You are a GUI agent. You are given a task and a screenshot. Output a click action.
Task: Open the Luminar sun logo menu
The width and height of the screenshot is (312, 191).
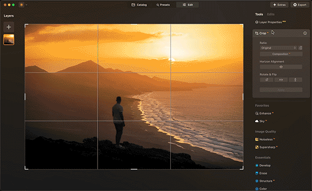point(21,5)
